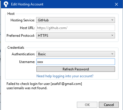
Task: Click the 'Hosting Service:' label
Action: (x=22, y=20)
